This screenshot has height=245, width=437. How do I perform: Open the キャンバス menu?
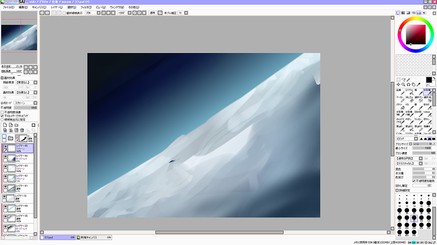click(x=39, y=7)
